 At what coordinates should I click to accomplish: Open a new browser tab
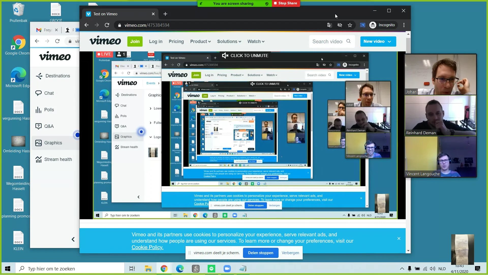click(165, 14)
